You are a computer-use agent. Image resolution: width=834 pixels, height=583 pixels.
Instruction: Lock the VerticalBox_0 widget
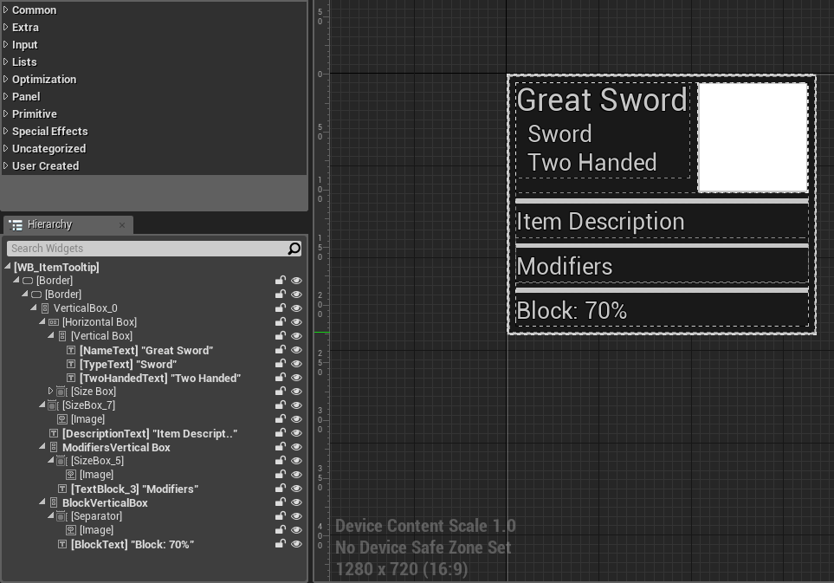[281, 308]
